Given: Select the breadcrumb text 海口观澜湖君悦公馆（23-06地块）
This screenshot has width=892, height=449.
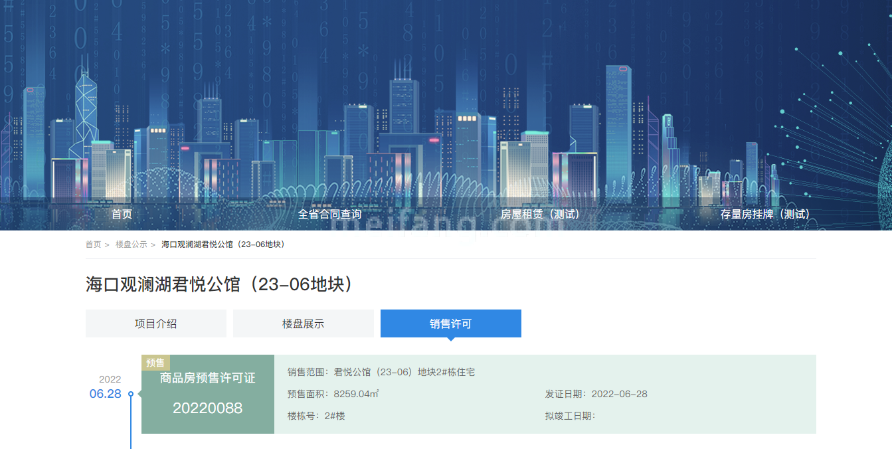Looking at the screenshot, I should (224, 244).
